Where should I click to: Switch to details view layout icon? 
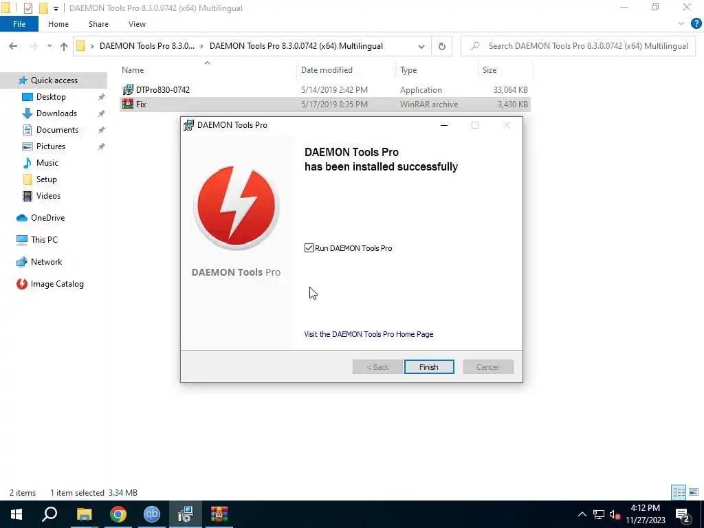pyautogui.click(x=679, y=492)
